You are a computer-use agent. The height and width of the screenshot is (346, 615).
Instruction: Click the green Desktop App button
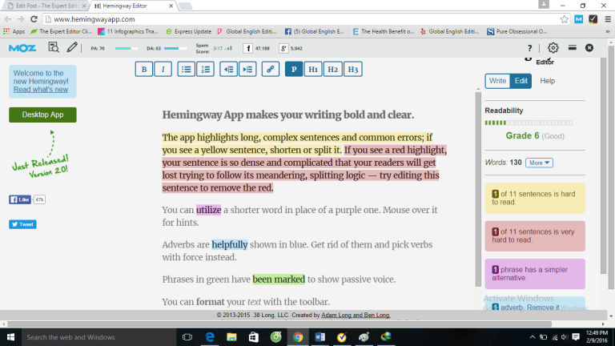click(x=42, y=115)
